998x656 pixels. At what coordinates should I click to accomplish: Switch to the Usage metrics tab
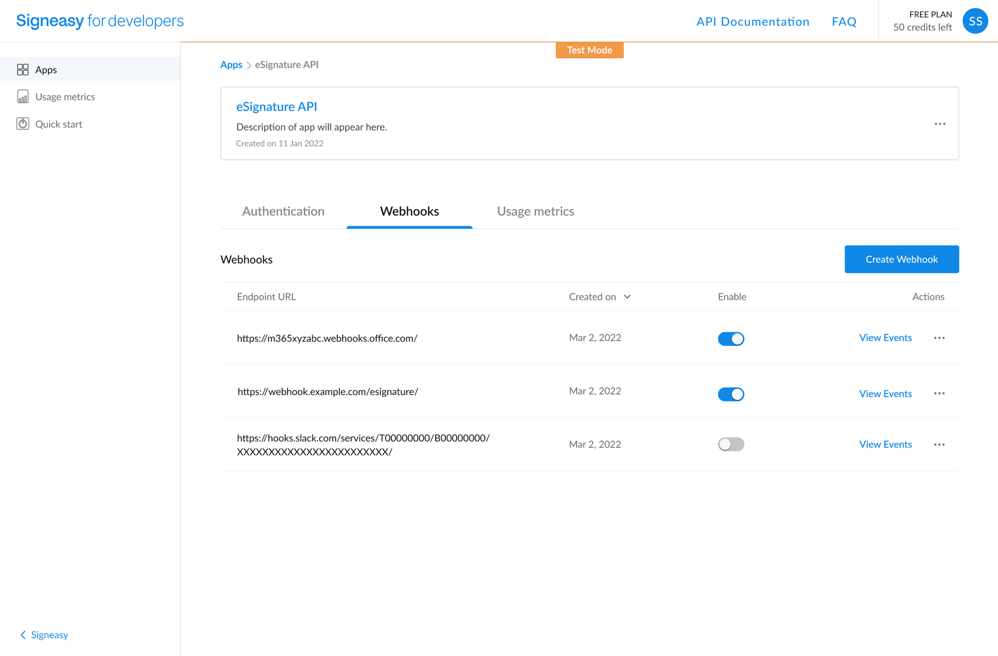point(535,211)
